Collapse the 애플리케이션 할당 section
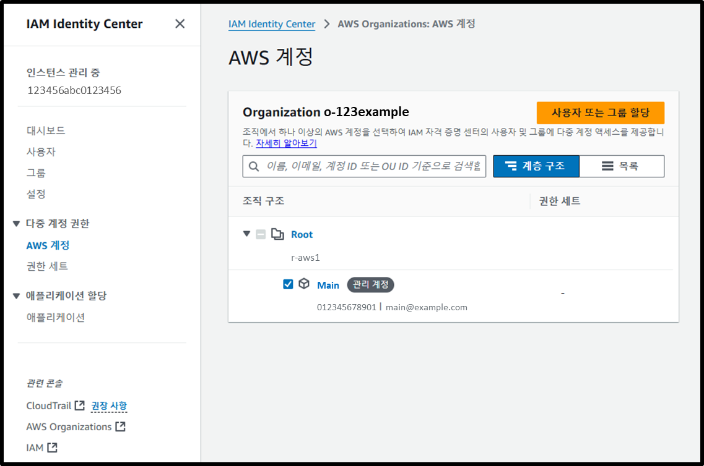The image size is (704, 466). tap(16, 295)
